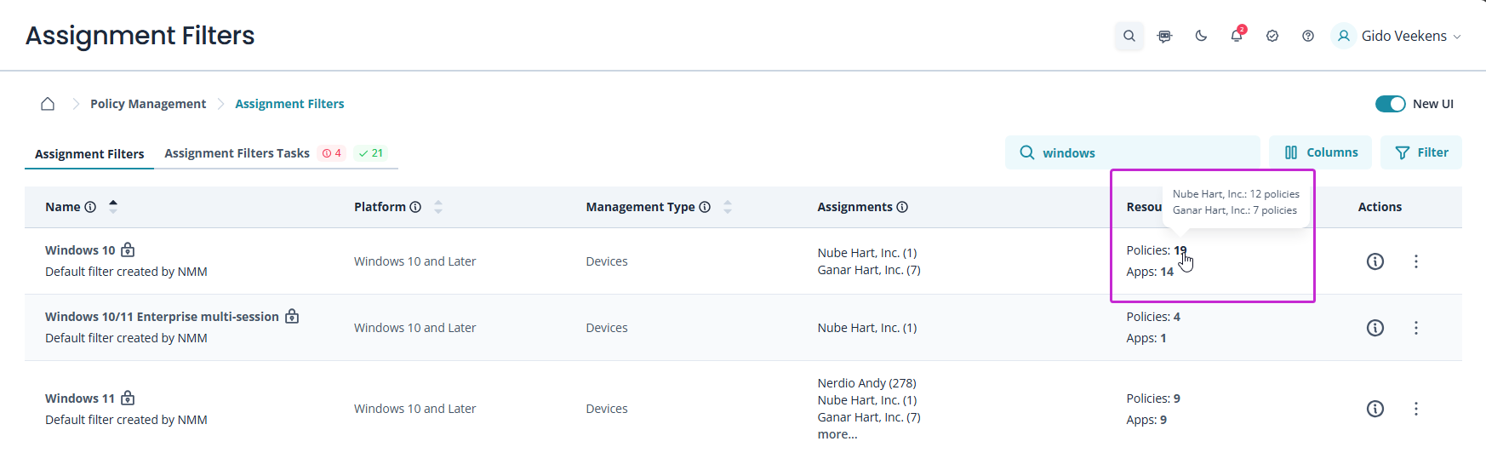Click info icon beside Assignments header
The width and height of the screenshot is (1486, 453).
(x=902, y=207)
